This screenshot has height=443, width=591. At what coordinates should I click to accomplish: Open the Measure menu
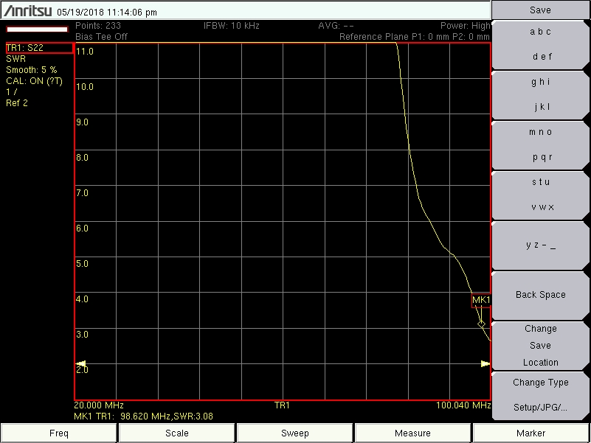[412, 433]
